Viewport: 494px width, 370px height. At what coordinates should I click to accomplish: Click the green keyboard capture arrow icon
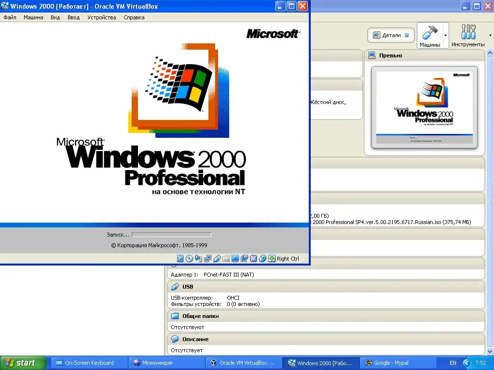pyautogui.click(x=272, y=259)
